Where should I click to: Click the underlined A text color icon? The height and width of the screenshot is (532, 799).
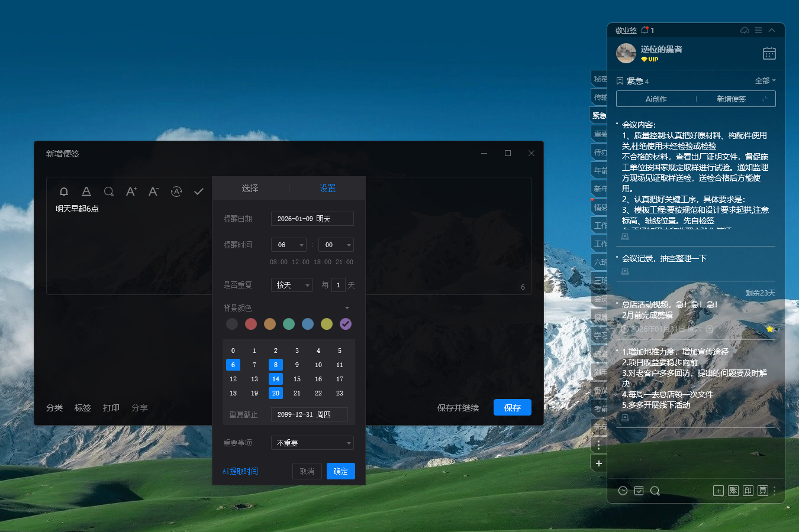click(86, 192)
